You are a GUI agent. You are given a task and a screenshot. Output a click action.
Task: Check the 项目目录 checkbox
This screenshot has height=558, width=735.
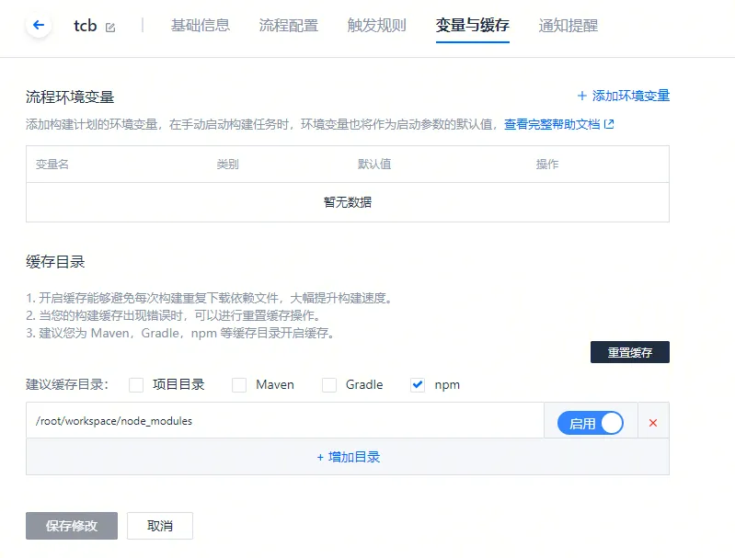(x=137, y=385)
